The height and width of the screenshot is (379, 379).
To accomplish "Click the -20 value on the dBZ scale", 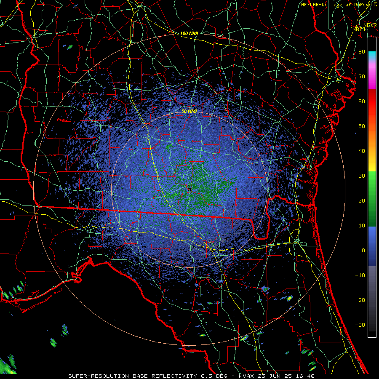I will pos(360,300).
